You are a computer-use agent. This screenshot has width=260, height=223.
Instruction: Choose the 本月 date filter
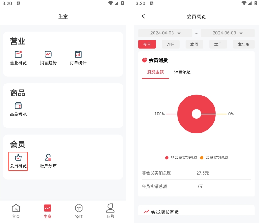218,44
